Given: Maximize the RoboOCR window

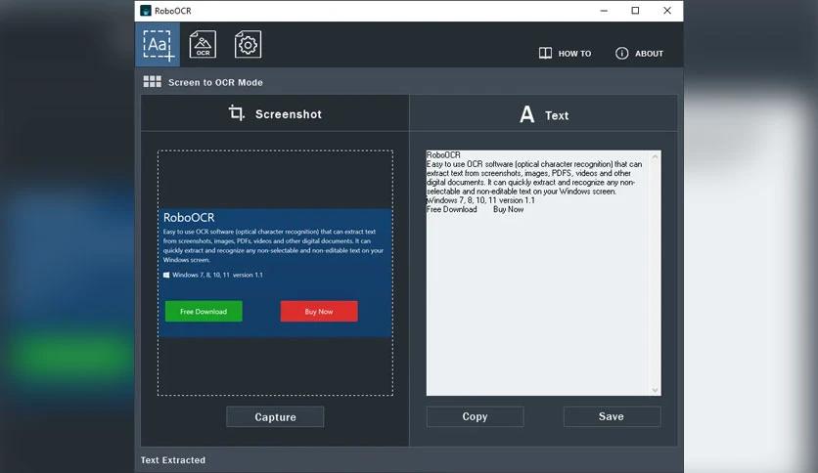Looking at the screenshot, I should (x=635, y=11).
